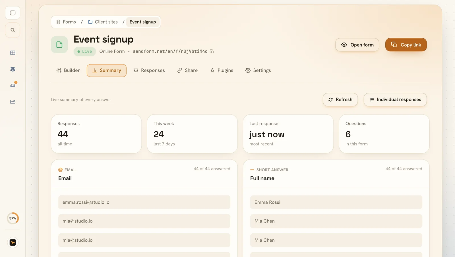Open the inbox icon with notification dot
Screen dimensions: 455x257
(13, 85)
